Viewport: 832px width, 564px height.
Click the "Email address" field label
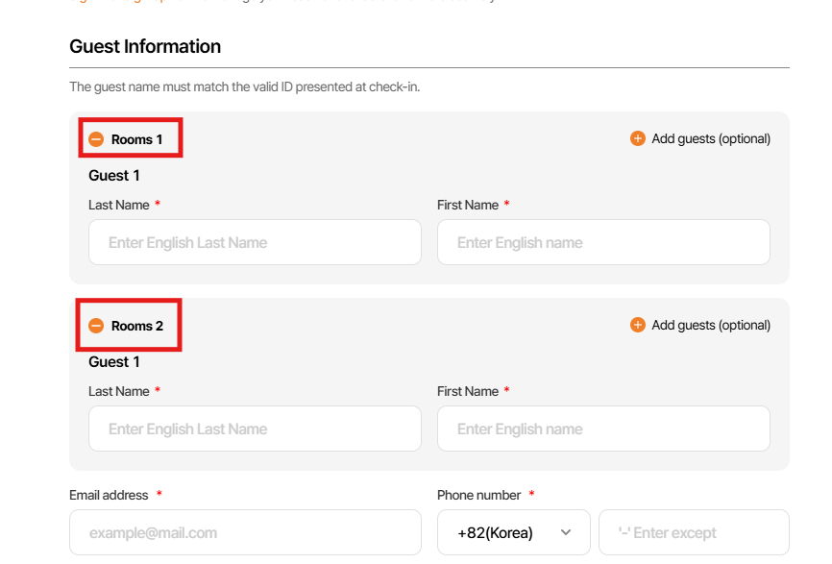pyautogui.click(x=109, y=495)
